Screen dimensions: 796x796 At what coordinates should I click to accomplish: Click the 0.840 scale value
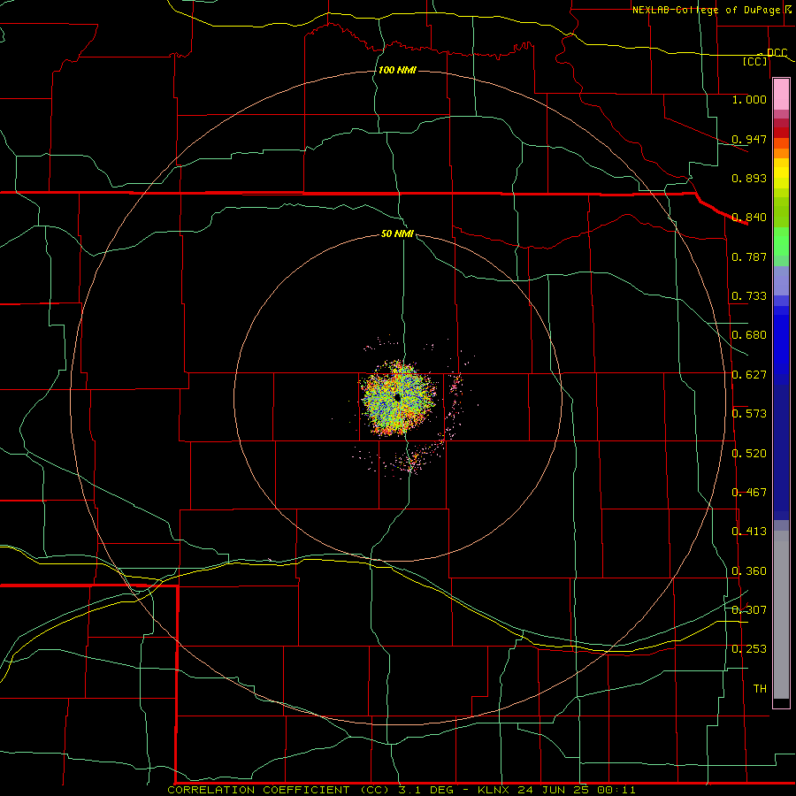pyautogui.click(x=749, y=218)
